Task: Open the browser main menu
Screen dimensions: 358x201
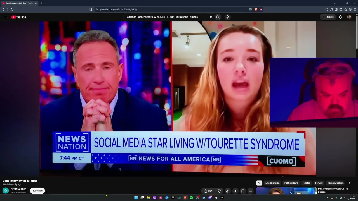Action: (x=355, y=9)
